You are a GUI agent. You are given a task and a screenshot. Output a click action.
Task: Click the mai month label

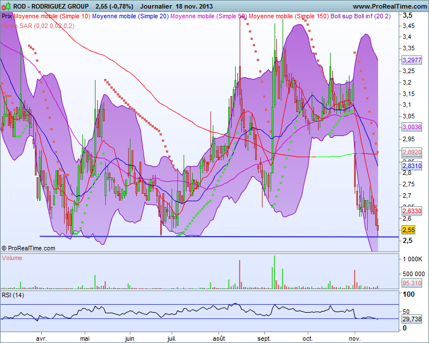[85, 338]
